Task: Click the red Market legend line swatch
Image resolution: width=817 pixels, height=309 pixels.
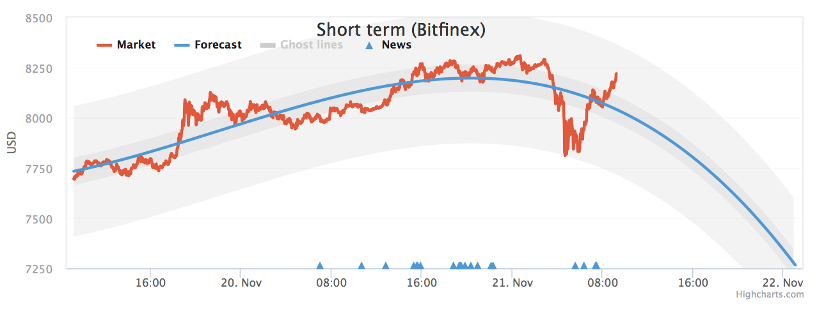Action: (104, 45)
